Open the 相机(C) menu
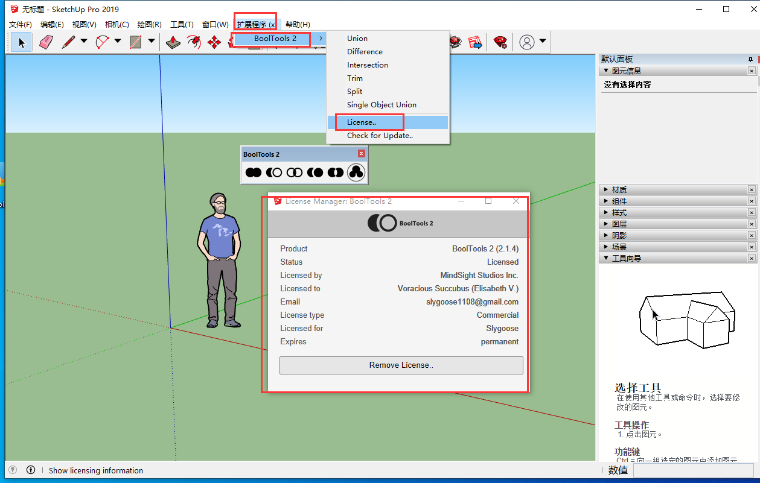Image resolution: width=760 pixels, height=483 pixels. [x=117, y=24]
